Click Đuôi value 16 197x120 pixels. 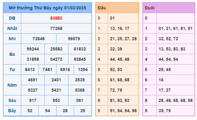coord(161,80)
